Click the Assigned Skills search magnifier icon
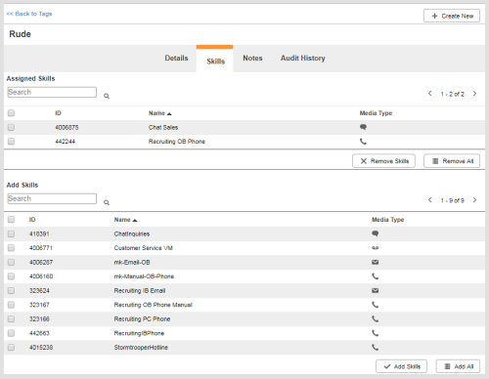Image resolution: width=489 pixels, height=379 pixels. click(x=107, y=96)
